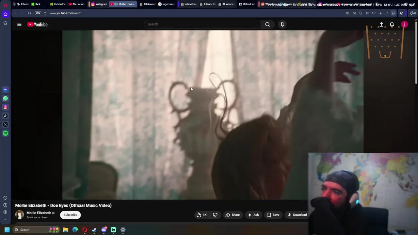Viewport: 418px width, 235px height.
Task: Start voice search with microphone
Action: 282,24
